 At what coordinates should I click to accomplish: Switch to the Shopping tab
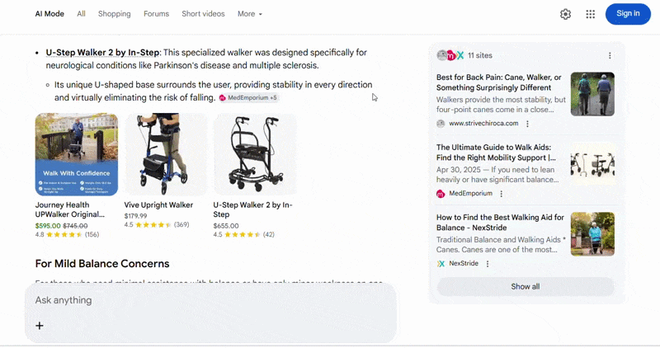pyautogui.click(x=114, y=14)
